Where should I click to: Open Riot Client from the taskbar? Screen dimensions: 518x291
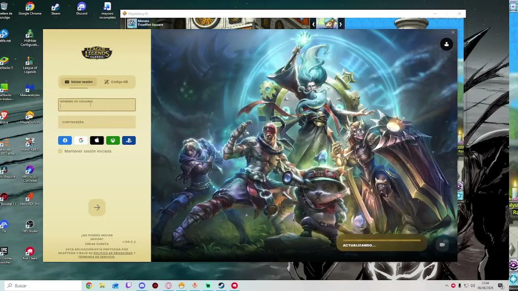234,286
